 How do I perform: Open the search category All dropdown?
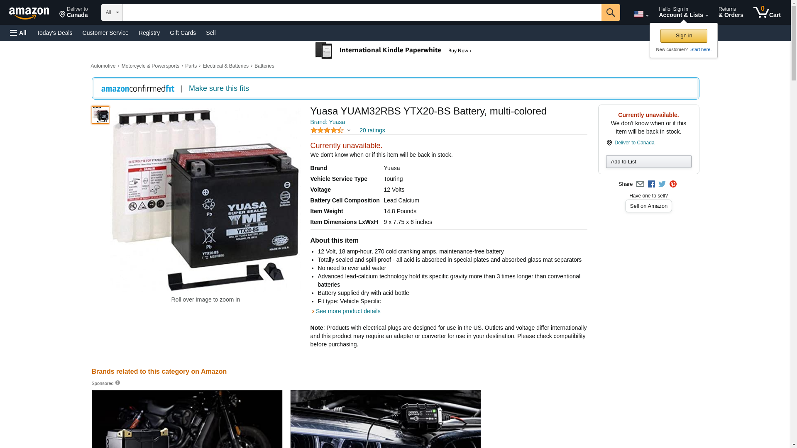[x=112, y=12]
